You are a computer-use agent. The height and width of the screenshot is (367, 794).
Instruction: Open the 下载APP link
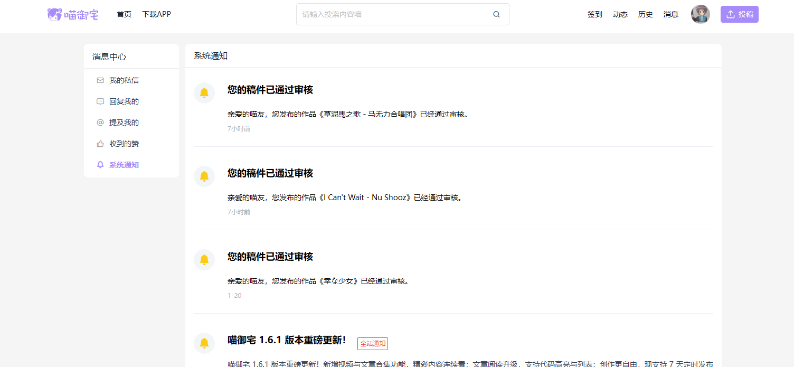(x=156, y=14)
